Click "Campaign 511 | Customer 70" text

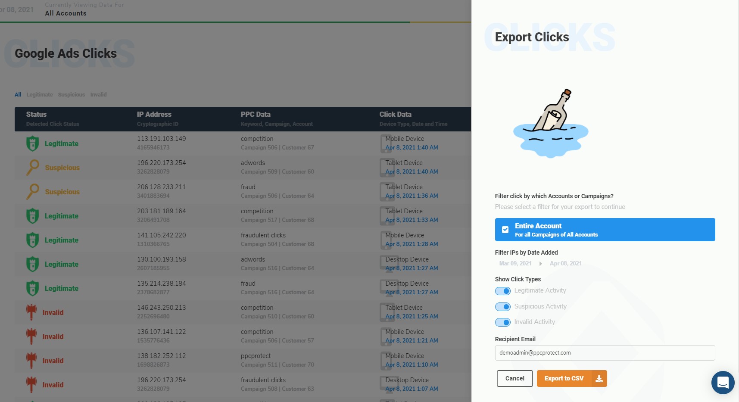(278, 365)
